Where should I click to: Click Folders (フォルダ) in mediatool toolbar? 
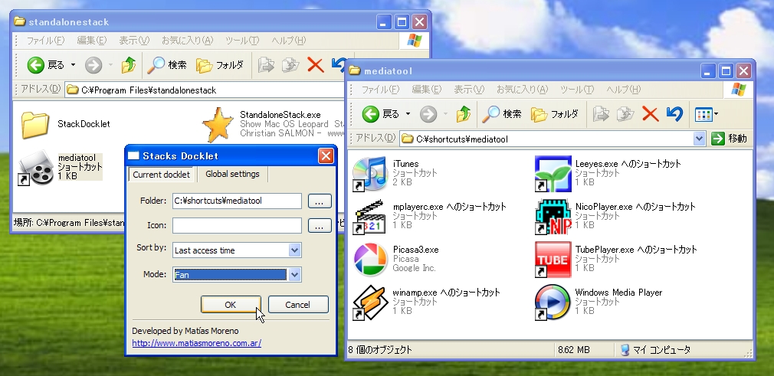tap(554, 114)
